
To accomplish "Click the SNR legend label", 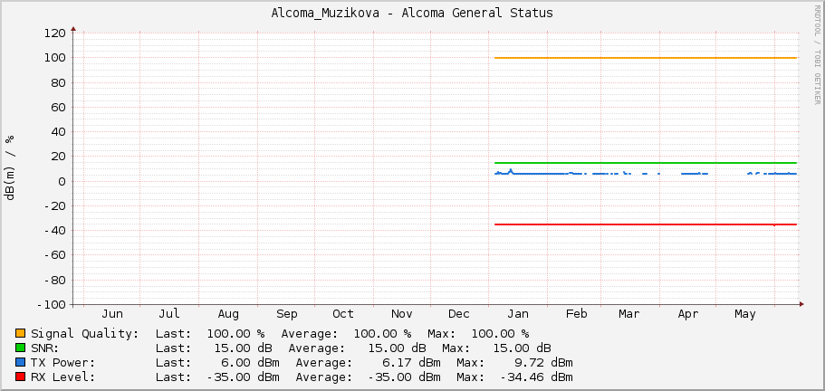I will [x=45, y=348].
